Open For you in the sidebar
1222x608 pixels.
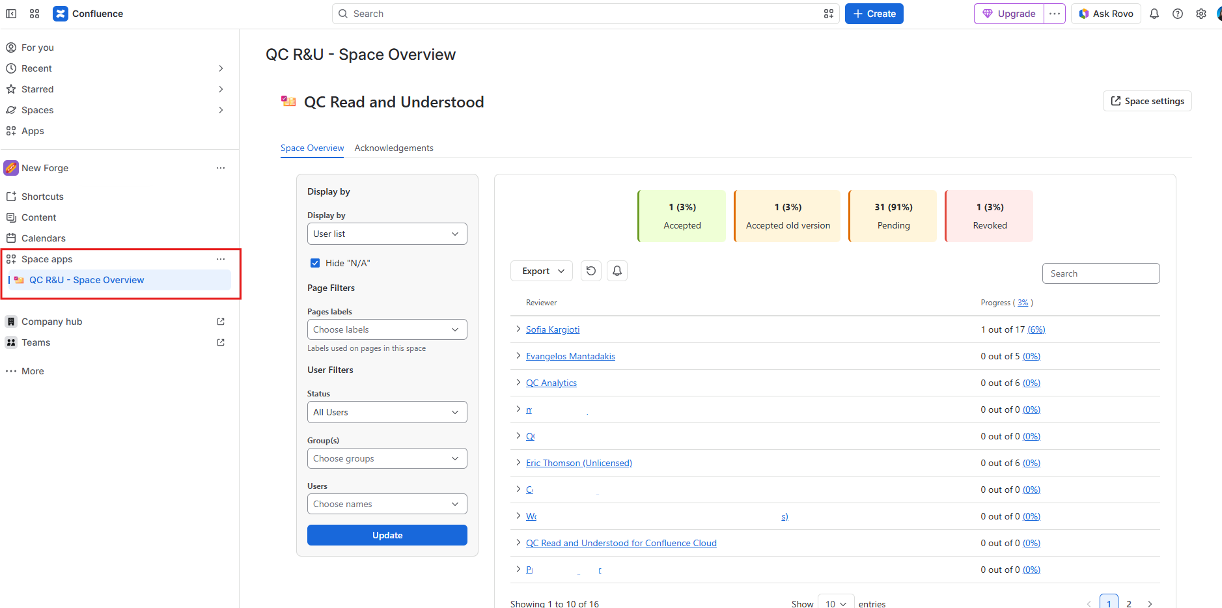38,48
